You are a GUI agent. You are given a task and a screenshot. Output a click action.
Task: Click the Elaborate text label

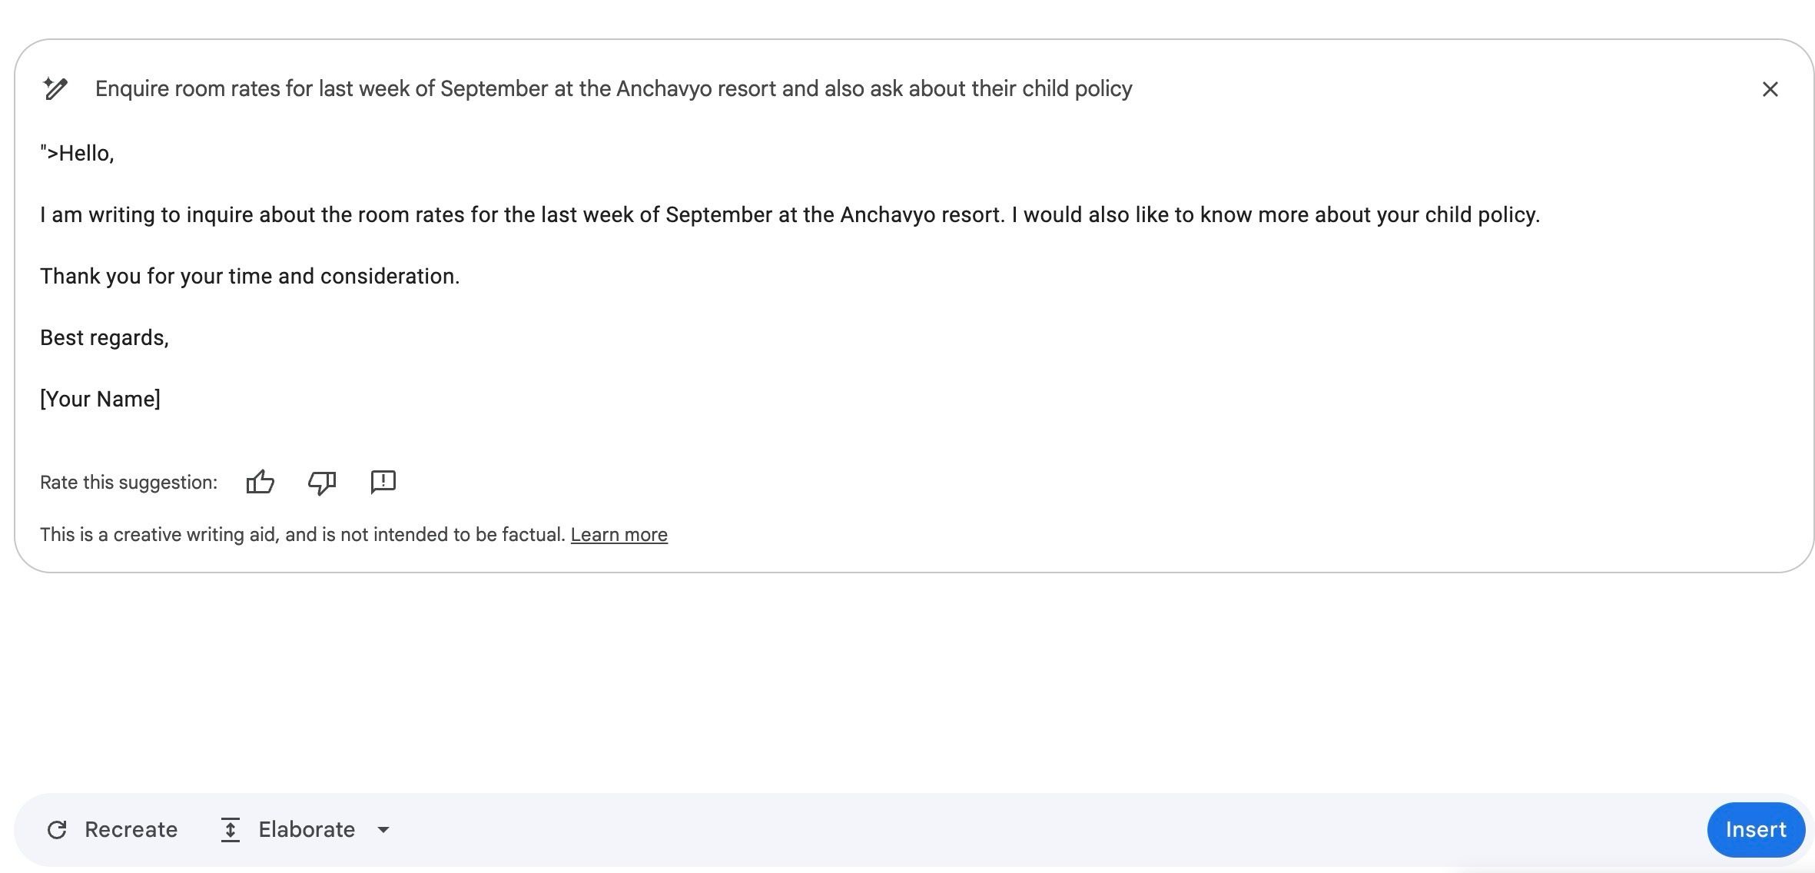pos(307,830)
